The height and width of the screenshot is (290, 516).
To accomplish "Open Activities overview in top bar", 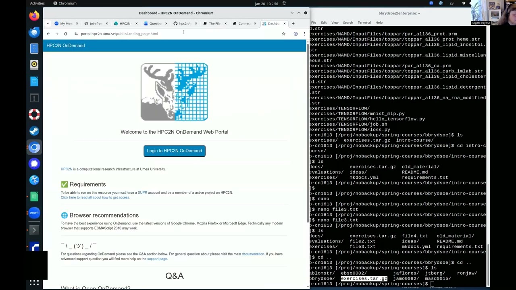I will tap(37, 3).
